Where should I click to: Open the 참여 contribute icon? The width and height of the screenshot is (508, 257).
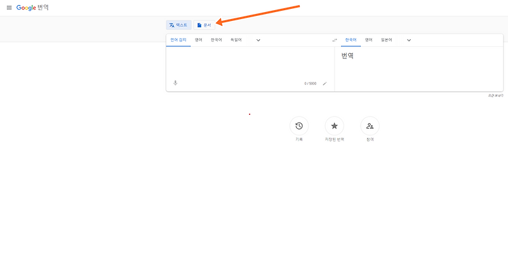[370, 126]
